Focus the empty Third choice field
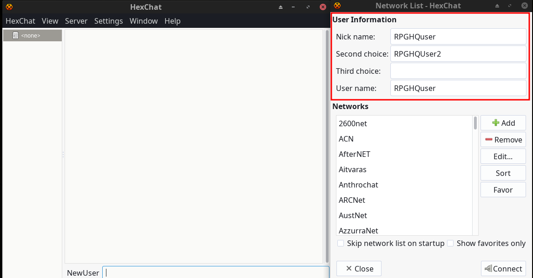The image size is (533, 278). coord(458,71)
